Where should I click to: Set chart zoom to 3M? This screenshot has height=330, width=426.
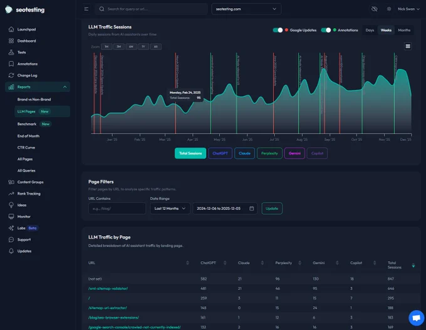pos(119,47)
